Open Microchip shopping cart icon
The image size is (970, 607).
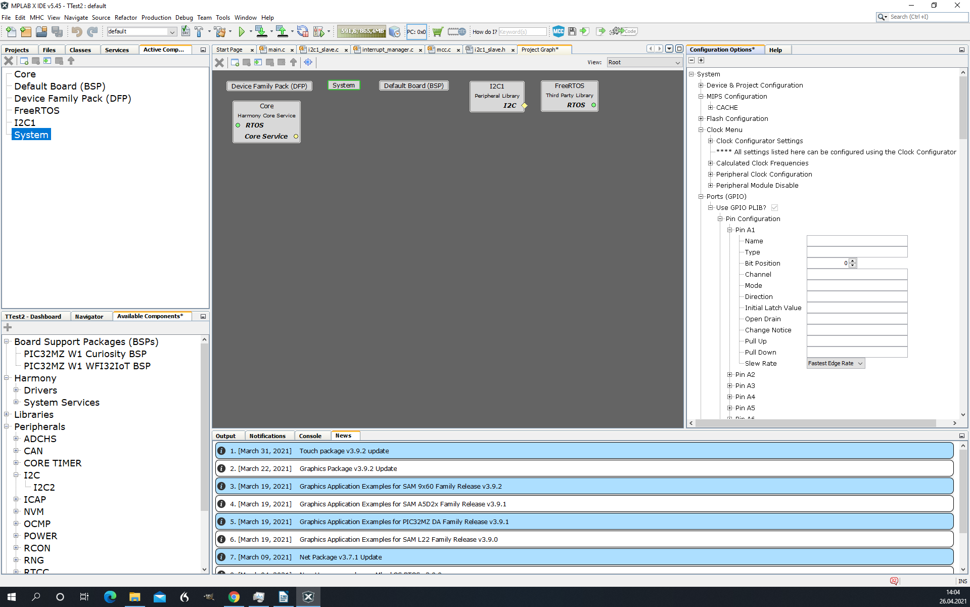pos(438,32)
